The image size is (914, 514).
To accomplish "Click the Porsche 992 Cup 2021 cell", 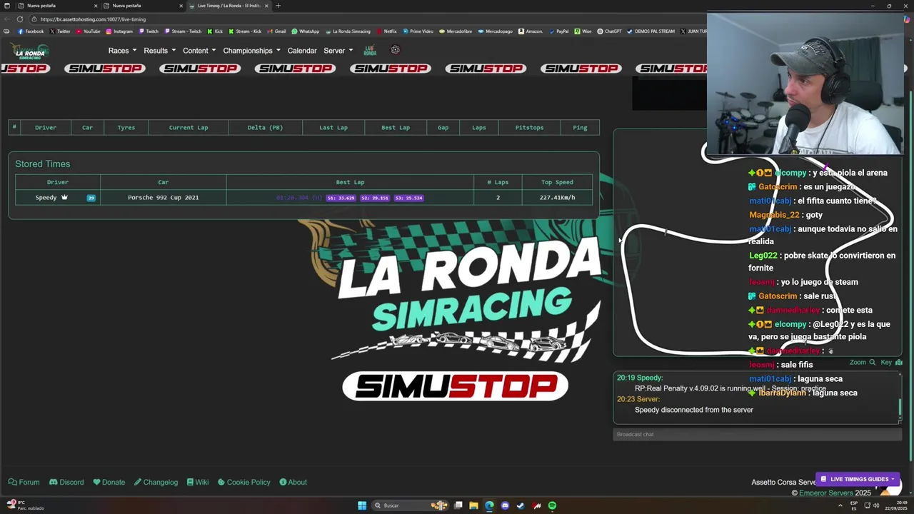I will coord(164,198).
